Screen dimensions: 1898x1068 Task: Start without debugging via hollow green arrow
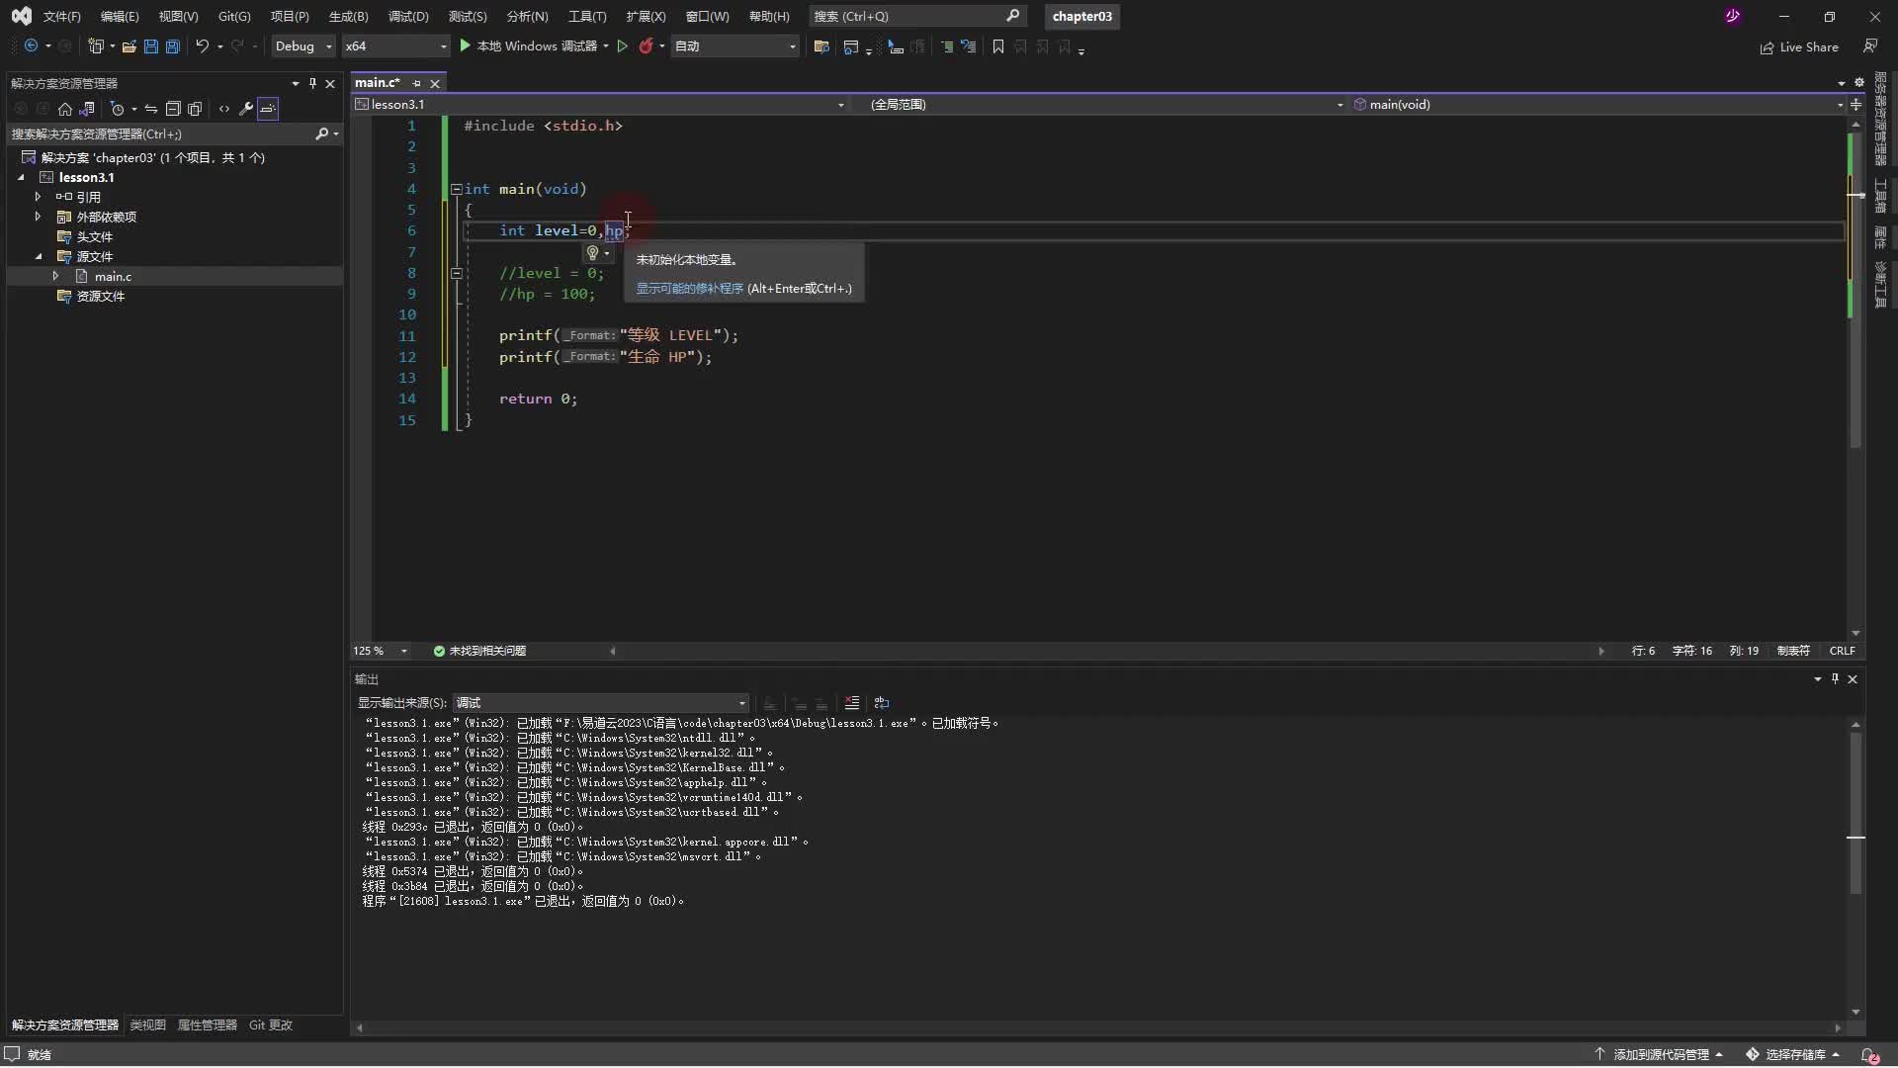click(622, 46)
